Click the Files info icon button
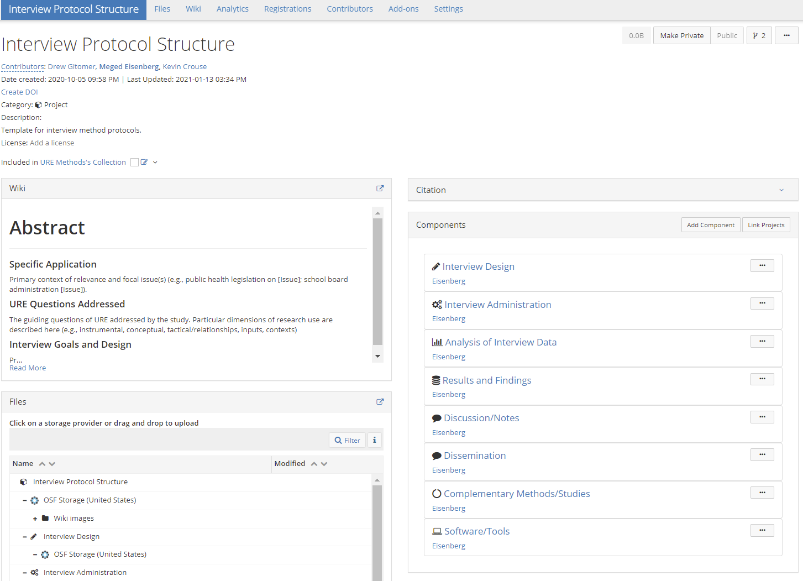 pos(375,440)
